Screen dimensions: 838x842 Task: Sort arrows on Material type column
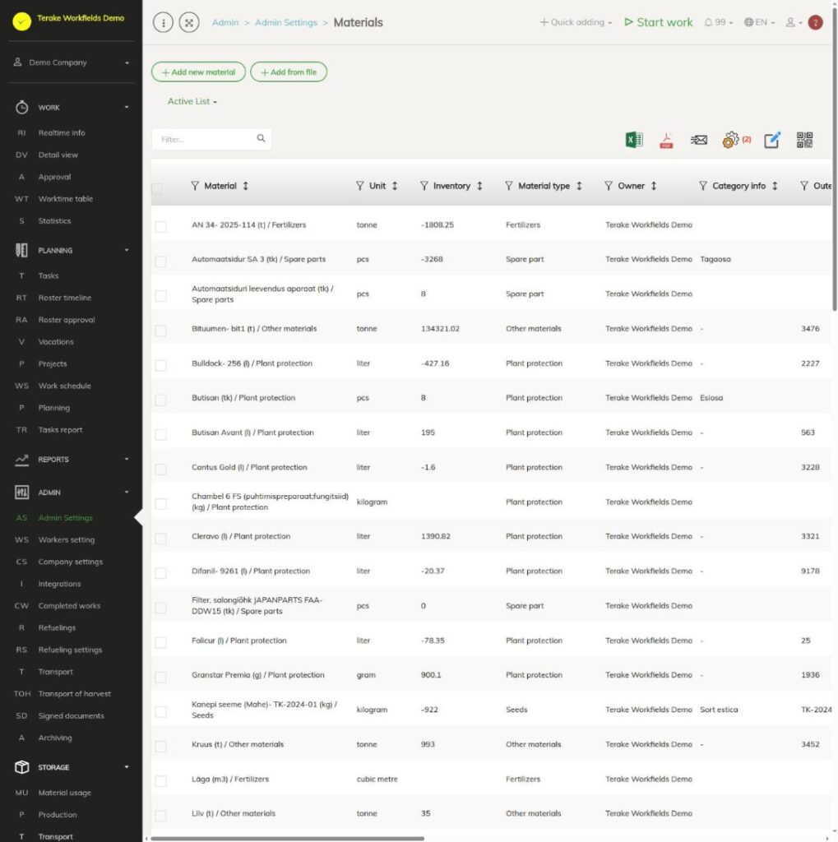point(579,186)
